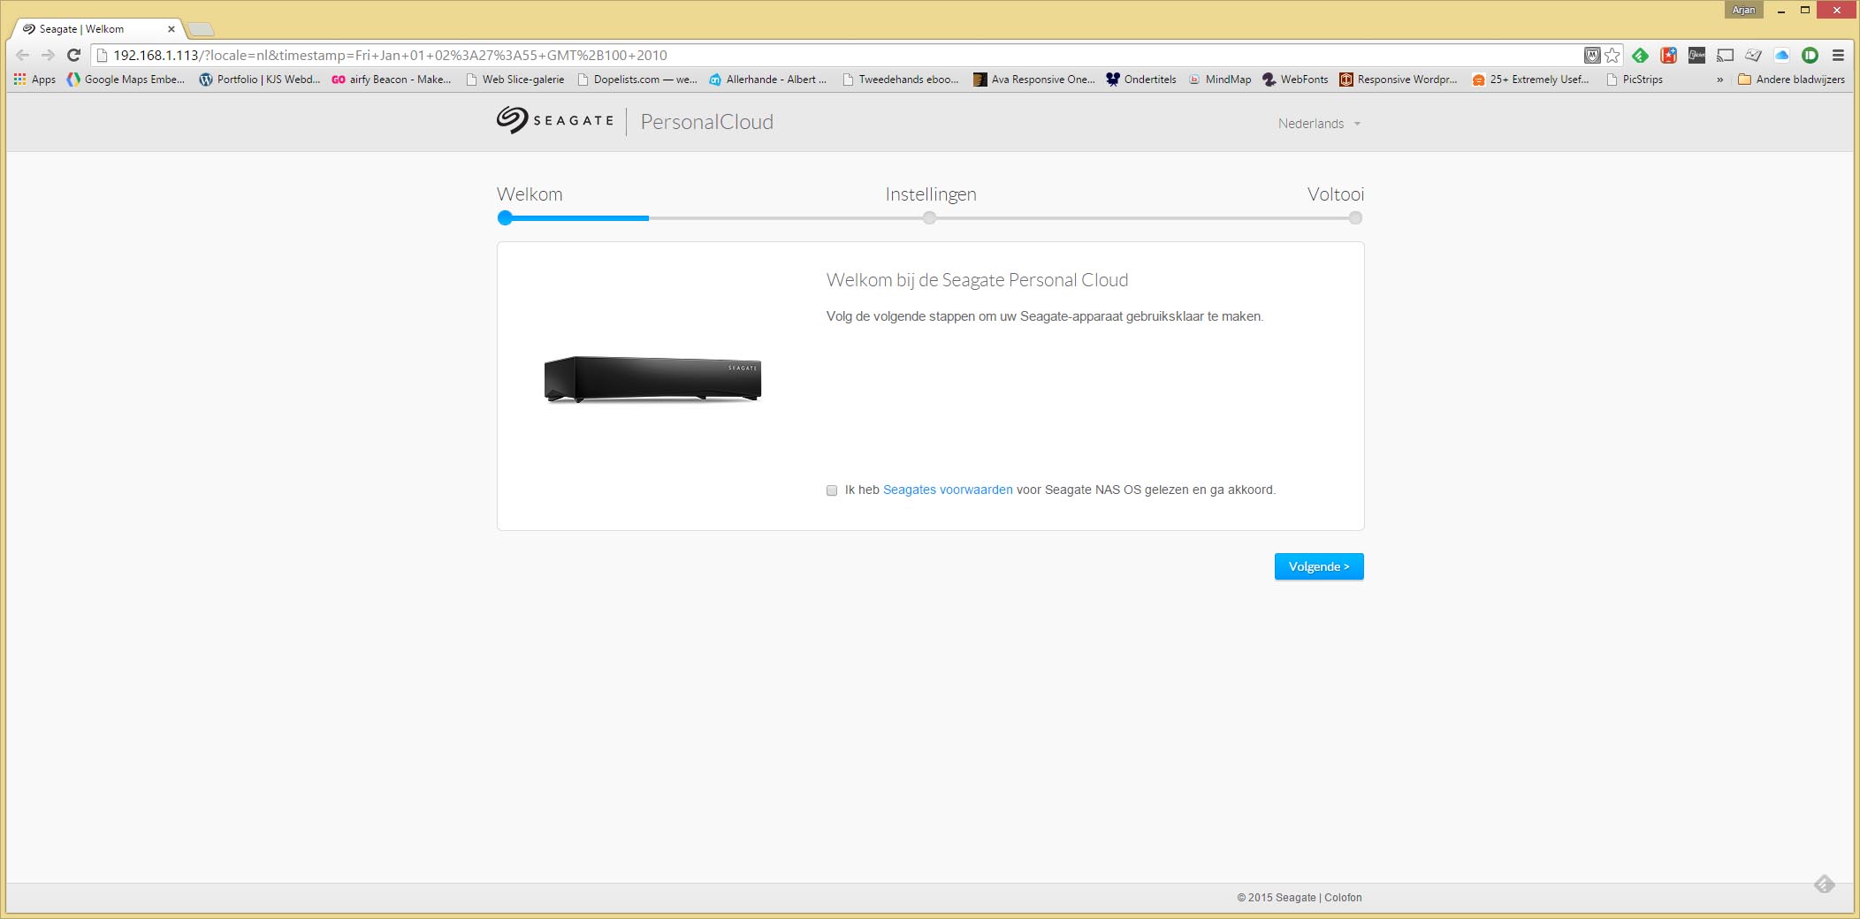Open MindMap bookmark
This screenshot has width=1860, height=919.
[1220, 80]
